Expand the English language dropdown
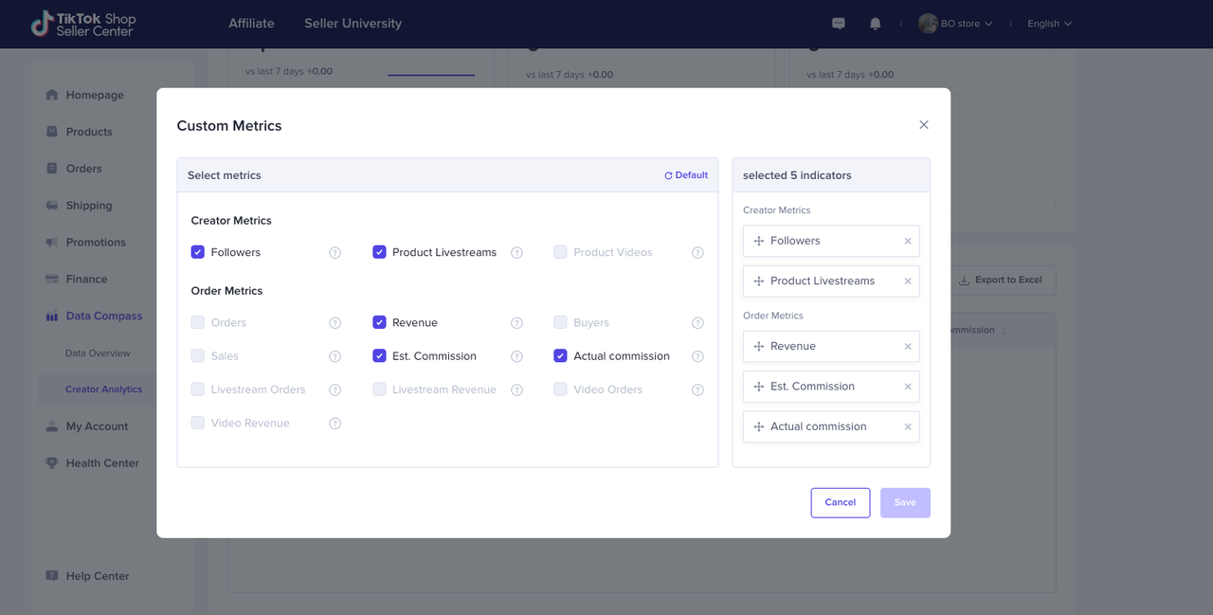Screen dimensions: 1213x615 [x=1049, y=24]
